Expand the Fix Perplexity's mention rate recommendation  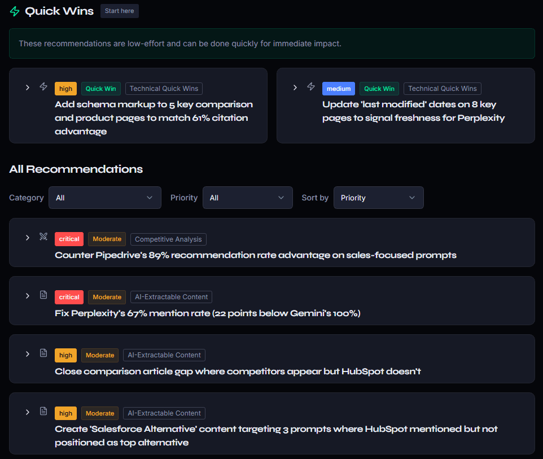point(27,296)
